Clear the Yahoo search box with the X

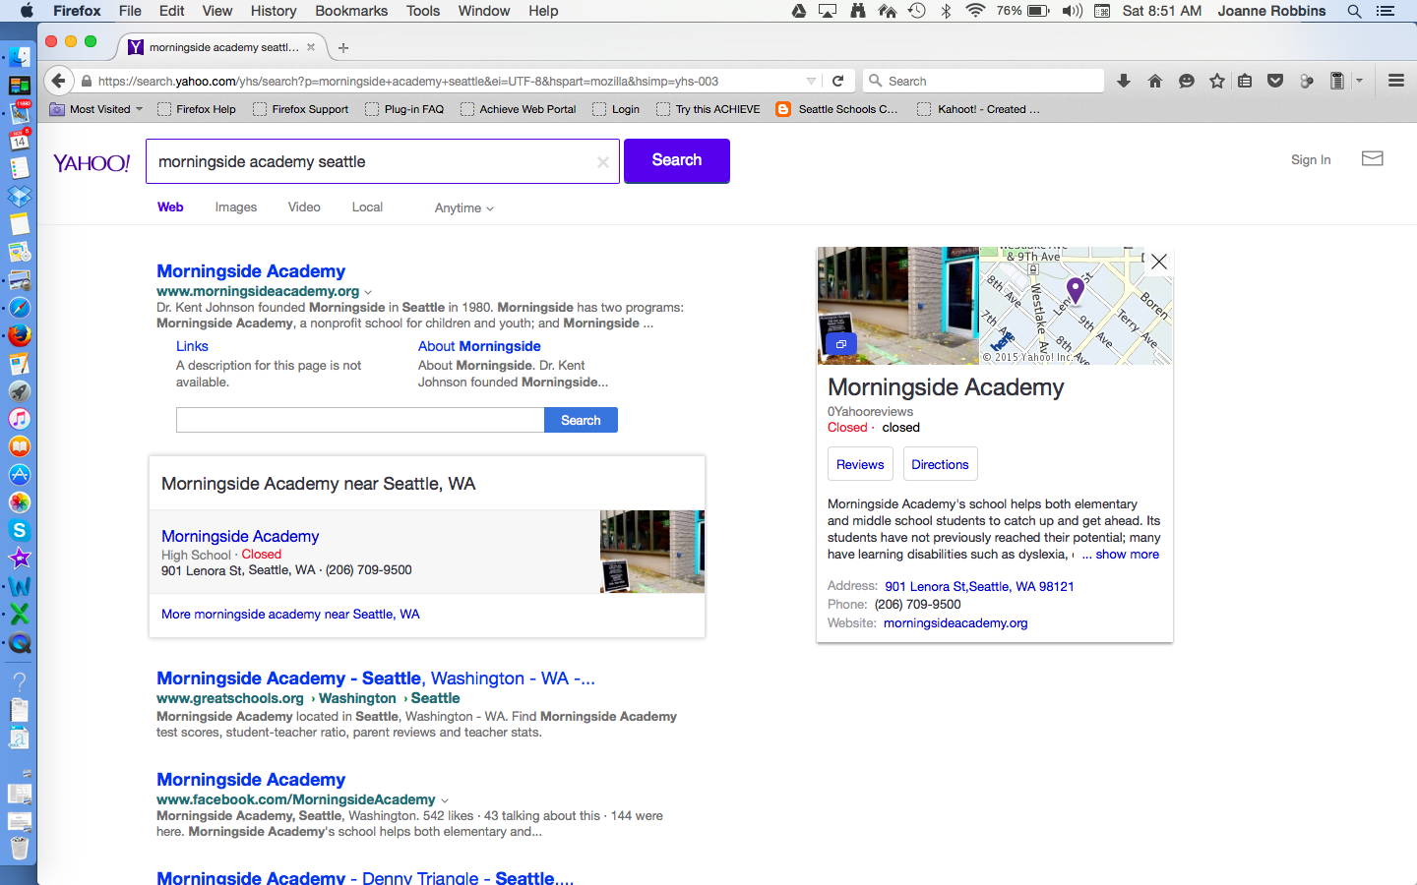click(x=603, y=162)
